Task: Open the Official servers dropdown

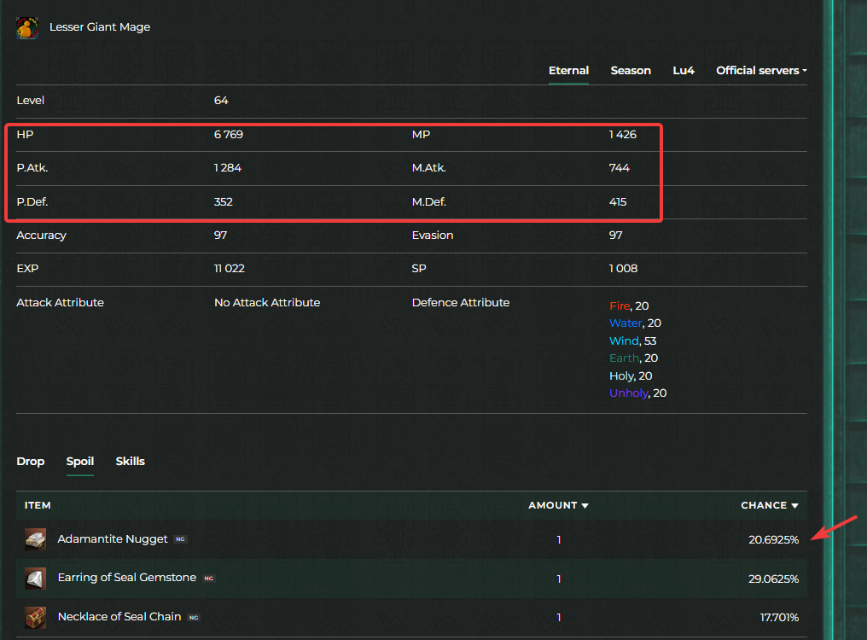Action: coord(761,71)
